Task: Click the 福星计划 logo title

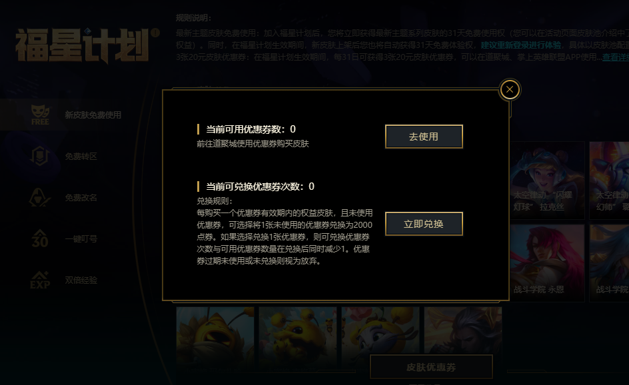Action: pyautogui.click(x=82, y=46)
